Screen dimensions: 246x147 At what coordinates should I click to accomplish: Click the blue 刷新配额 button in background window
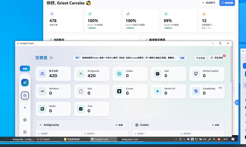click(x=227, y=3)
